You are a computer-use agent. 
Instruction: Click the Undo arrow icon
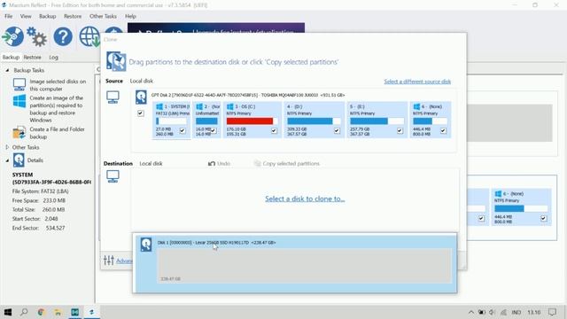click(x=212, y=163)
